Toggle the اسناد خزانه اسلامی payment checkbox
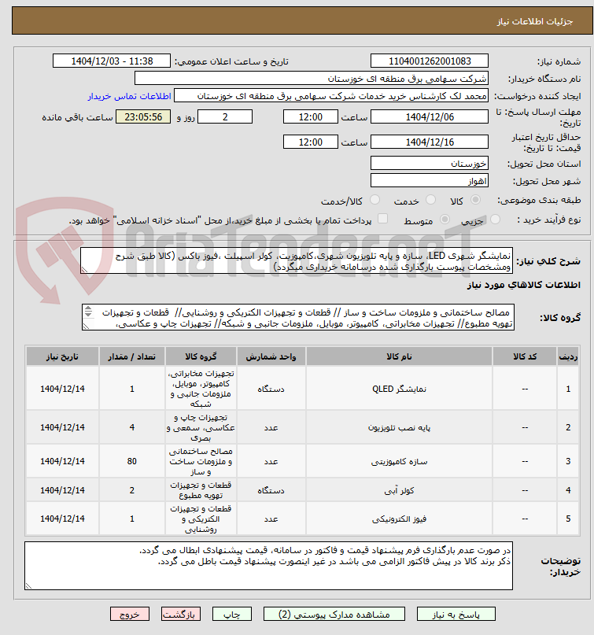The height and width of the screenshot is (635, 594). [382, 219]
